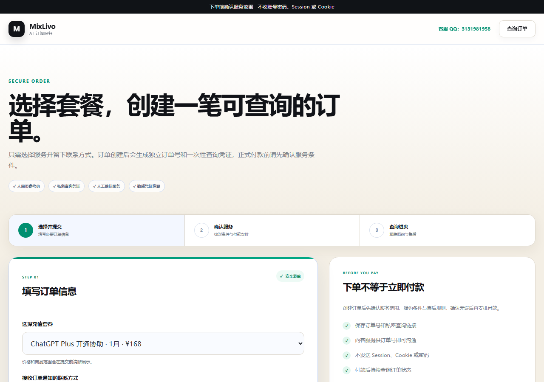Click the BEFORE YOU PAY label

(x=361, y=273)
